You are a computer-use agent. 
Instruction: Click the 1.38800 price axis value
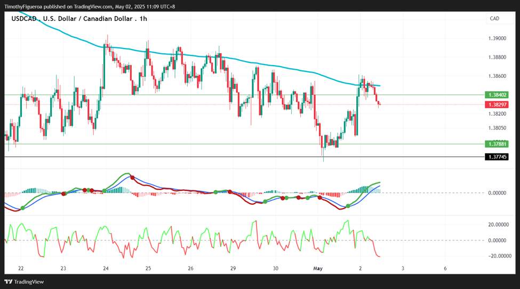tap(497, 58)
